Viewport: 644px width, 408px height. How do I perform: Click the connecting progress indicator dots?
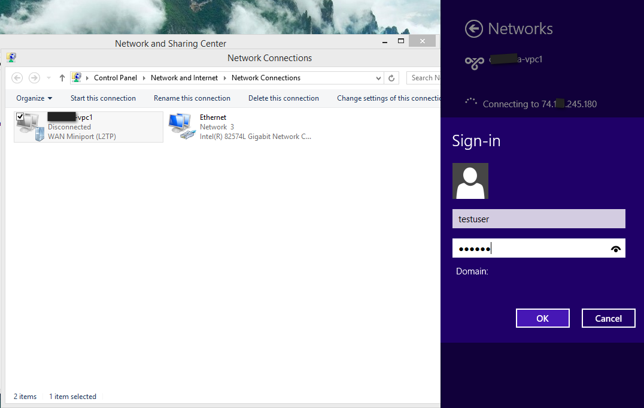click(x=470, y=103)
